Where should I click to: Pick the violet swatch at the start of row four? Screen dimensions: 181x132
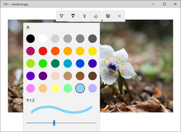click(x=31, y=76)
